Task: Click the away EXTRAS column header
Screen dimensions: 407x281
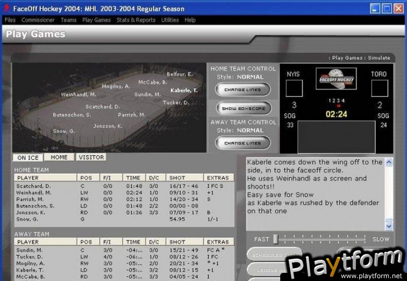Action: (219, 242)
